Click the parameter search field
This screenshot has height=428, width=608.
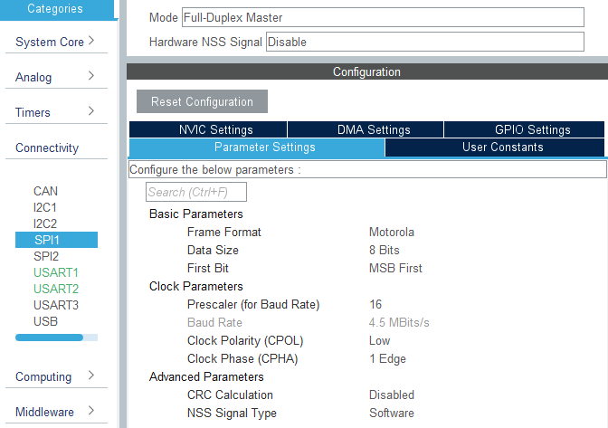click(x=196, y=192)
